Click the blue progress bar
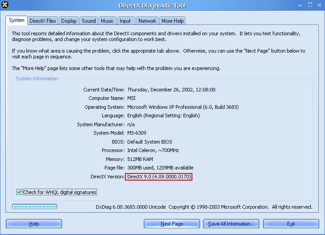The image size is (325, 235). pos(35,206)
